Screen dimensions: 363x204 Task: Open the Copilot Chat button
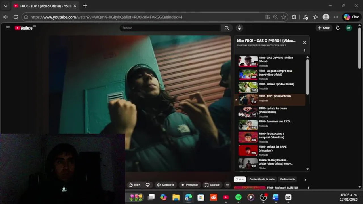click(x=351, y=17)
